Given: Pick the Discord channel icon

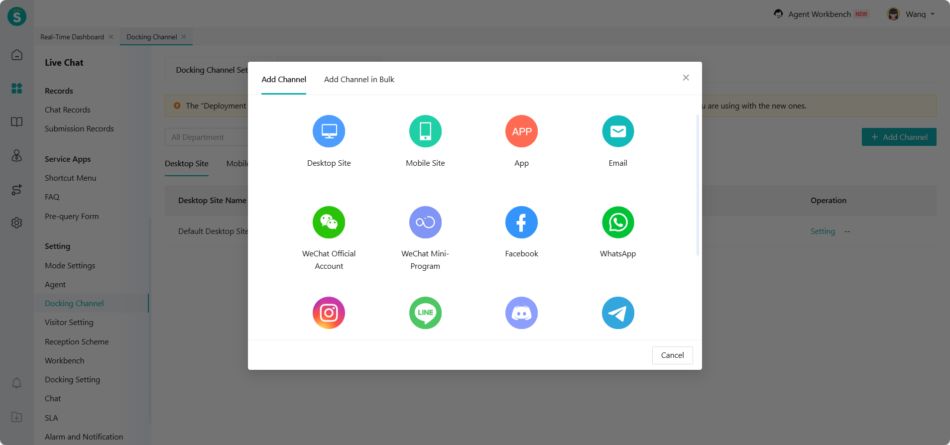Looking at the screenshot, I should tap(521, 313).
